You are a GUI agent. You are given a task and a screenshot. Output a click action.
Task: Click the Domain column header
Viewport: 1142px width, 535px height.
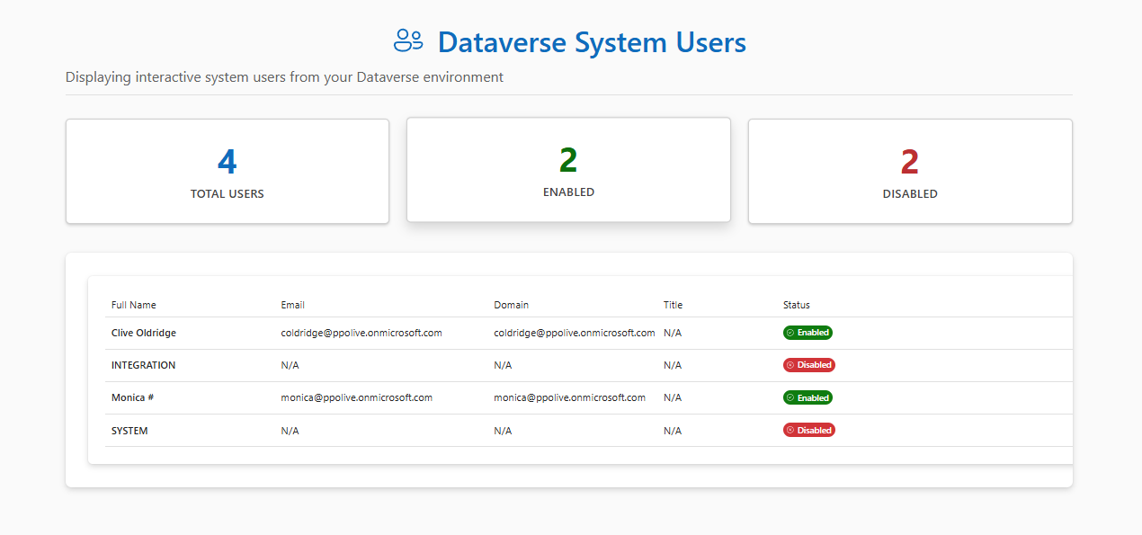(511, 304)
